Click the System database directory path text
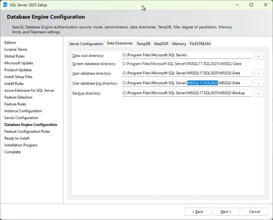This screenshot has width=273, height=220. [x=182, y=64]
